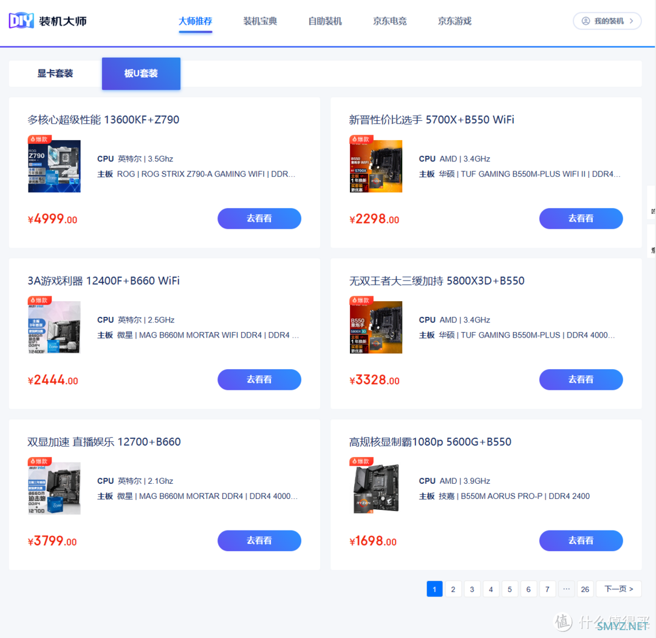The width and height of the screenshot is (656, 638).
Task: Open the Gigabyte AORUS B550M product thumbnail
Action: tap(376, 488)
